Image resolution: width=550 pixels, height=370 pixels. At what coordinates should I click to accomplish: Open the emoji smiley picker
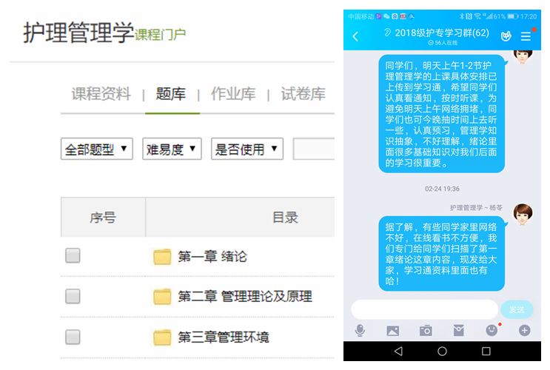[x=492, y=330]
